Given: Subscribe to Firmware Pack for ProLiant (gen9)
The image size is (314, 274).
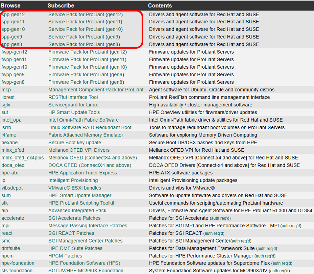Looking at the screenshot, I should click(86, 75).
